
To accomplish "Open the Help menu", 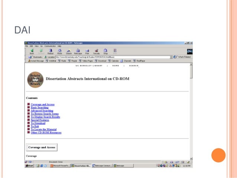I will coord(59,46).
